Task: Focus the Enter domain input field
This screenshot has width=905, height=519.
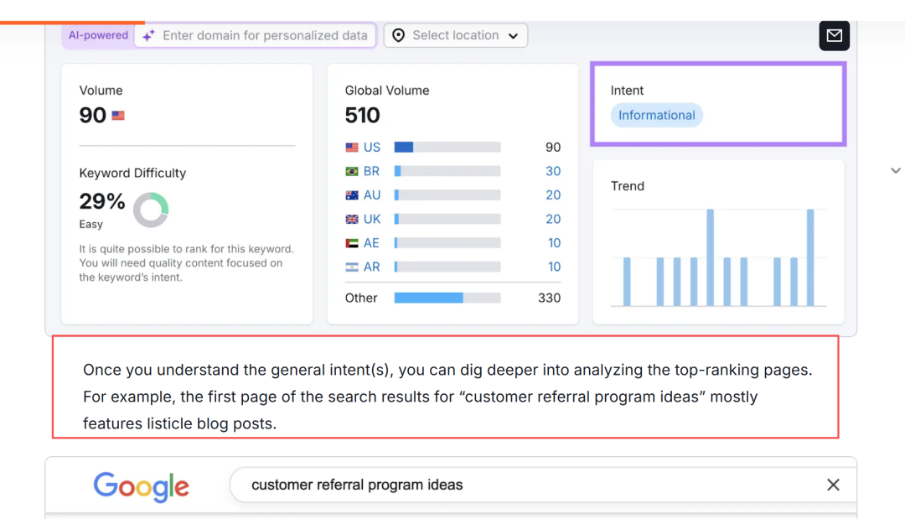Action: [265, 35]
